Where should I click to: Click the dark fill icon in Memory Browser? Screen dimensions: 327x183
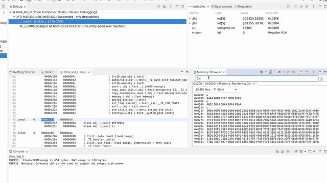tap(279, 72)
